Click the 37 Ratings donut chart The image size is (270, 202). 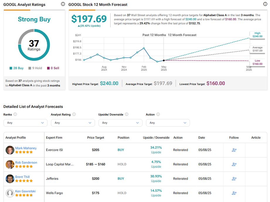34,45
